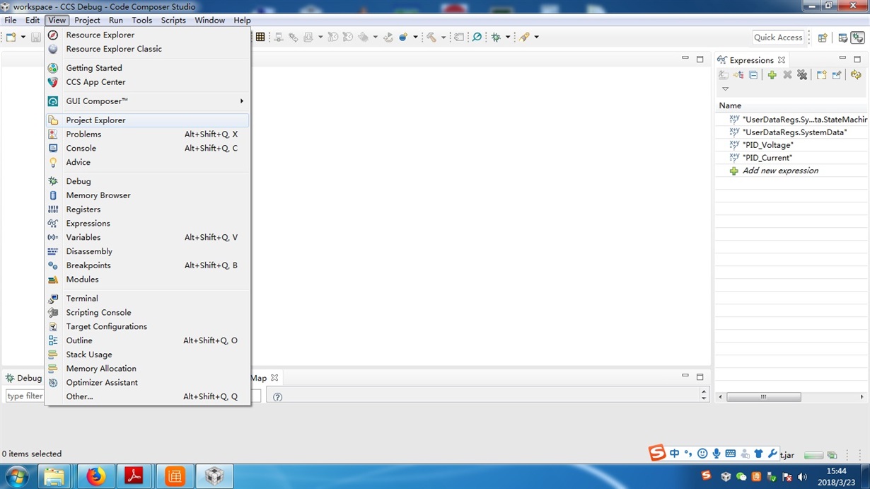Switch to CCS Edit perspective icon

tap(842, 38)
